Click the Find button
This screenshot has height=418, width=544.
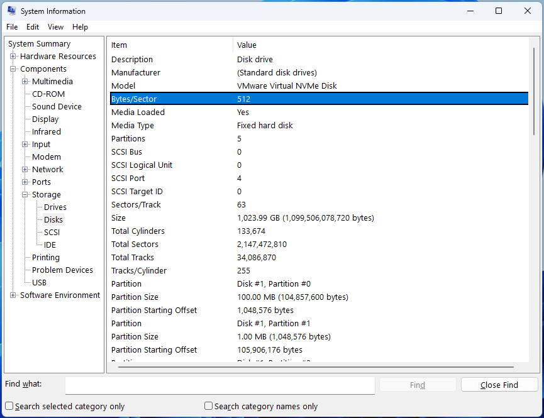417,384
